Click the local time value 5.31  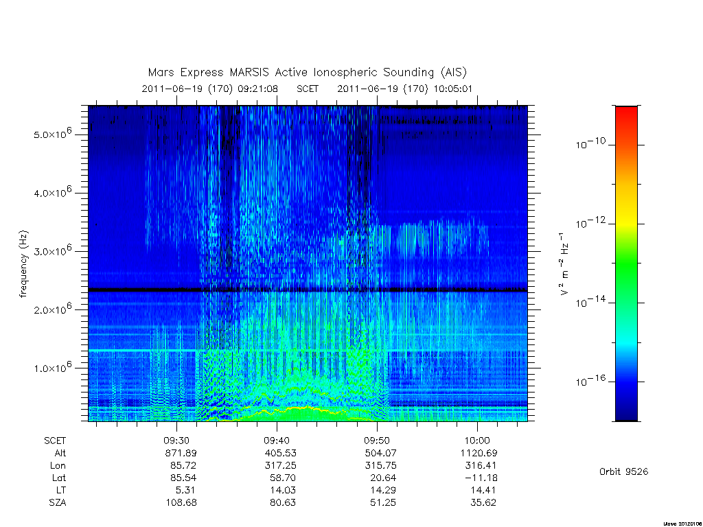click(185, 490)
